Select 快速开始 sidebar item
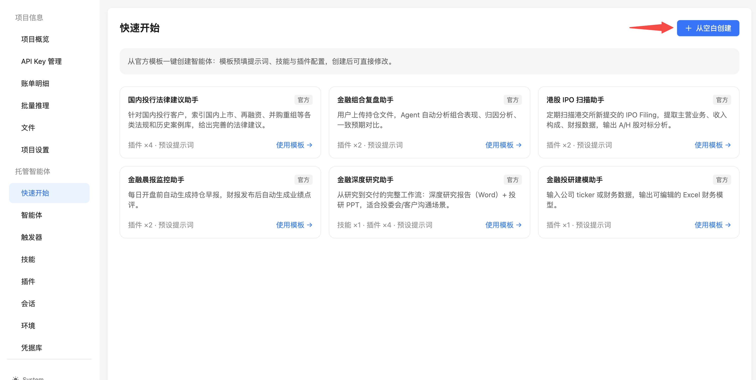The width and height of the screenshot is (756, 380). [49, 193]
